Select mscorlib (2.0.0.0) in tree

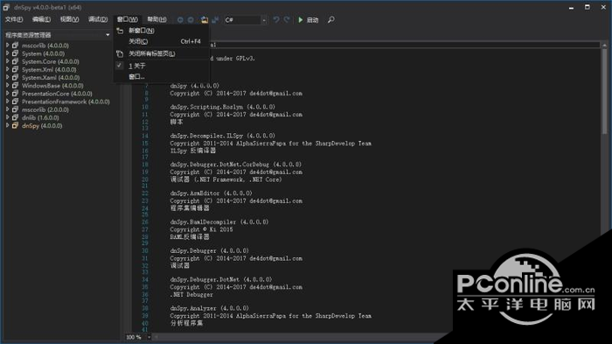pyautogui.click(x=45, y=109)
